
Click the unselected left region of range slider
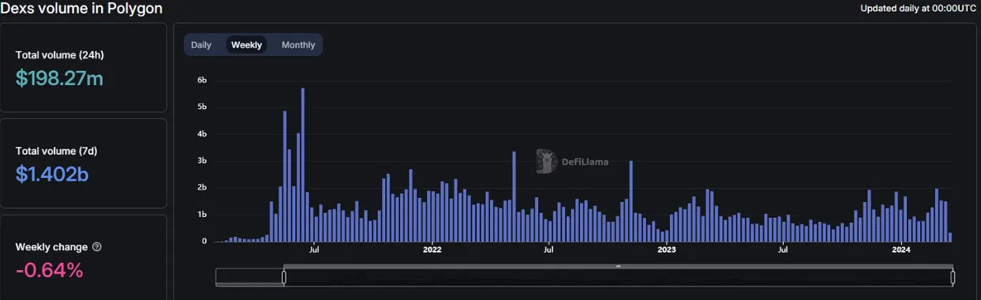click(x=249, y=277)
